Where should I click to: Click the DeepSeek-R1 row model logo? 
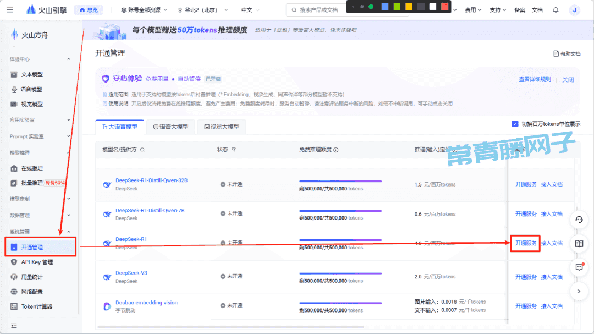[x=107, y=243]
